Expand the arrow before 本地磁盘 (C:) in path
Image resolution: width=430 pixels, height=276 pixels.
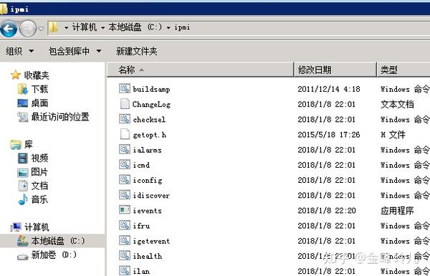pyautogui.click(x=102, y=28)
